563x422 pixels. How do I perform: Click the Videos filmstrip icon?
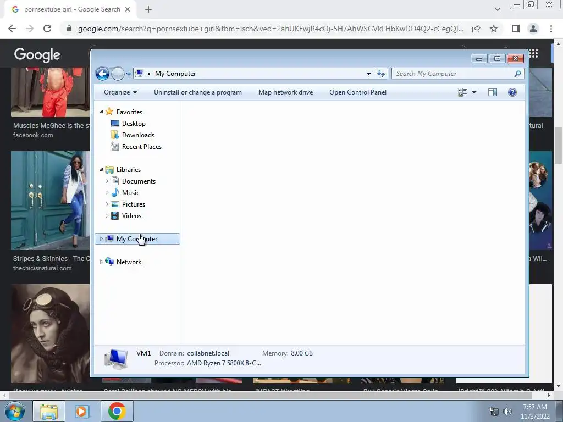click(115, 215)
